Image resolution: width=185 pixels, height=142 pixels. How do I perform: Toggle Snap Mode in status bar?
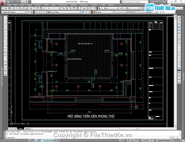pos(29,141)
